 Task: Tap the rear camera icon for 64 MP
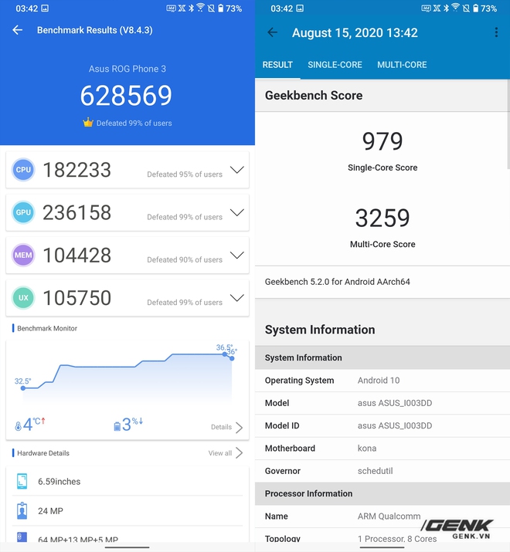tap(22, 537)
